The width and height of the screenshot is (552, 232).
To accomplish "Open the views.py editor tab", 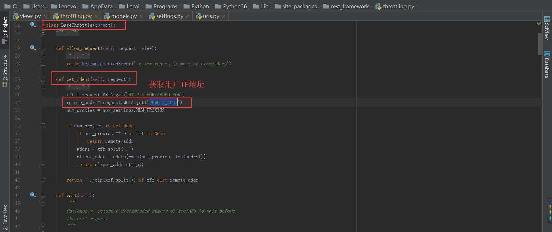I will pos(30,16).
